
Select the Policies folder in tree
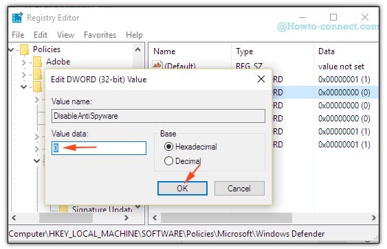pyautogui.click(x=47, y=49)
